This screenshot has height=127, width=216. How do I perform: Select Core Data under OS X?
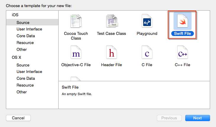(x=26, y=78)
